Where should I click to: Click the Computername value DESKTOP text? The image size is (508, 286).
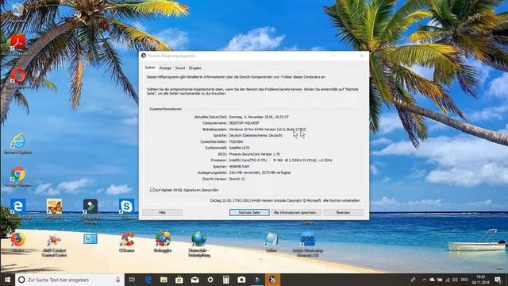[244, 123]
